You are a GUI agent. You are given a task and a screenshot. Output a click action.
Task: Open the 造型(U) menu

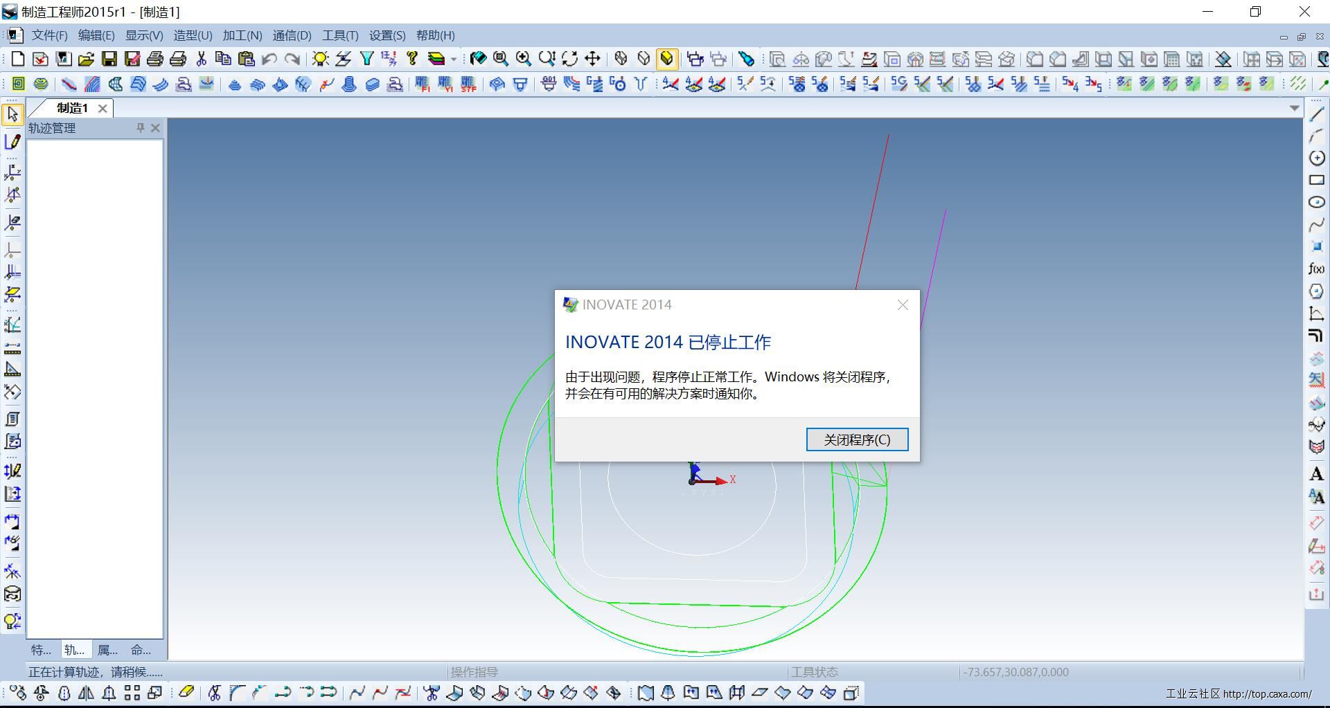pos(193,35)
